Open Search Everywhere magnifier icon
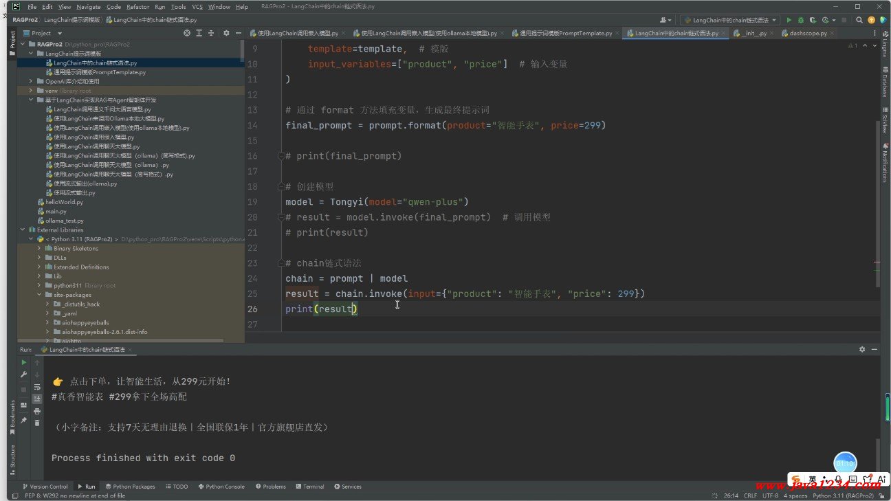The width and height of the screenshot is (891, 501). tap(859, 20)
